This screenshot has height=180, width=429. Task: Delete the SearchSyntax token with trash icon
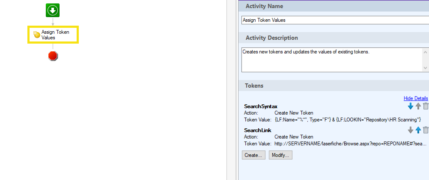coord(426,106)
